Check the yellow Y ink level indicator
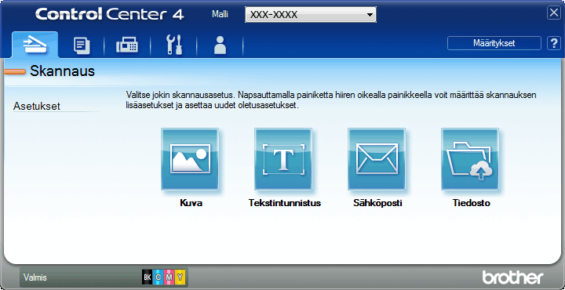Viewport: 565px width, 290px height. pos(180,277)
